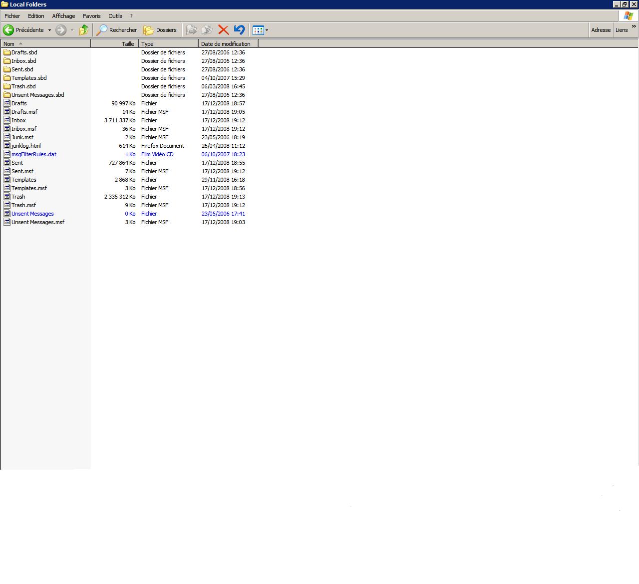Click the Windows flag logo
This screenshot has width=639, height=584.
pyautogui.click(x=629, y=16)
